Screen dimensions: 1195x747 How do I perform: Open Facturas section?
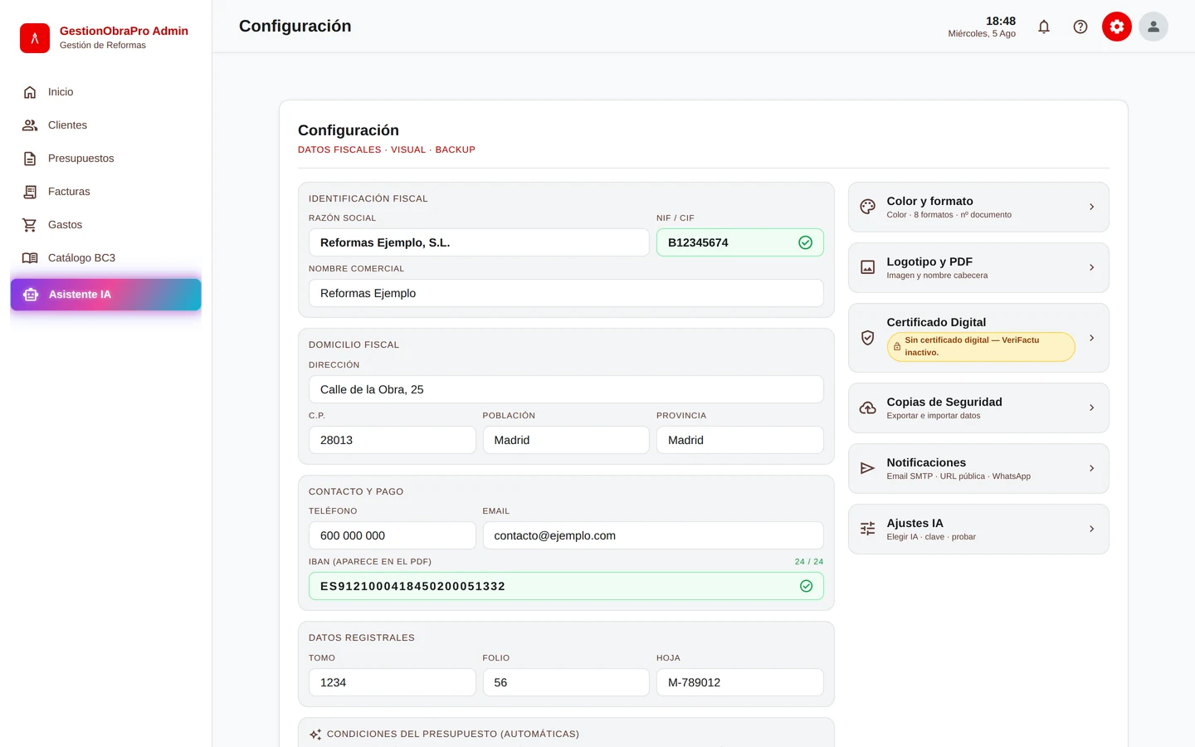[105, 192]
